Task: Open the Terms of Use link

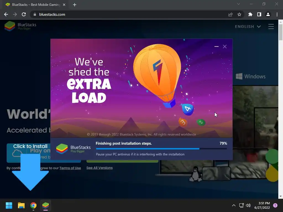Action: [x=70, y=168]
